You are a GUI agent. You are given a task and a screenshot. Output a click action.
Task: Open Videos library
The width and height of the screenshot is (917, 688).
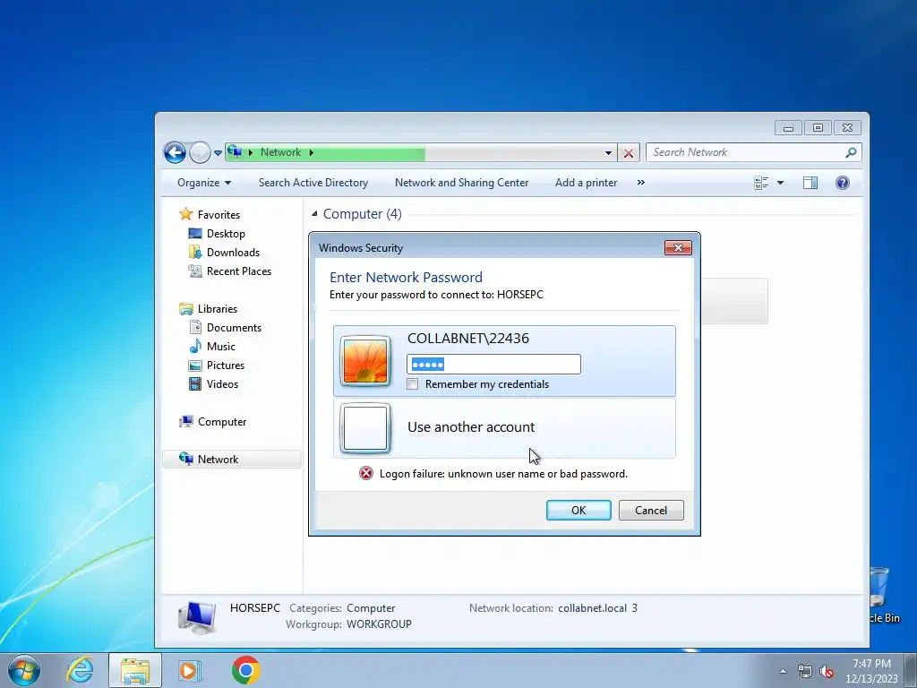pyautogui.click(x=222, y=383)
